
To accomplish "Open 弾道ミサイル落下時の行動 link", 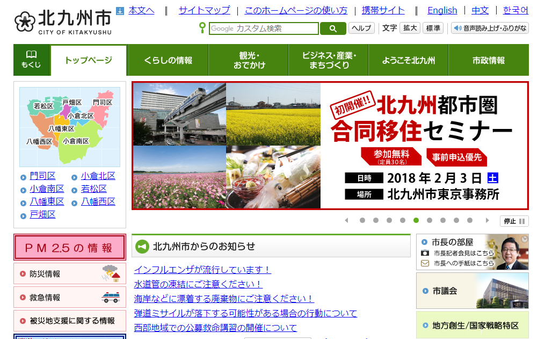I will click(245, 313).
